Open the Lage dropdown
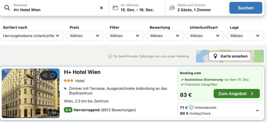This screenshot has width=267, height=122. click(245, 36)
